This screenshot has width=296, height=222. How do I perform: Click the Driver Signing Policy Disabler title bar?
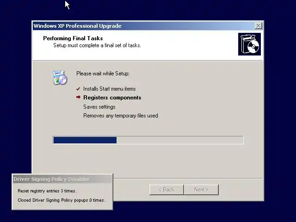(x=62, y=179)
